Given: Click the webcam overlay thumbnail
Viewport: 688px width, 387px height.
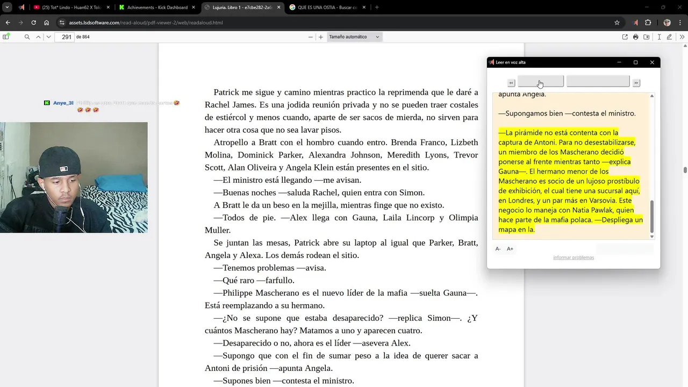Looking at the screenshot, I should [74, 177].
